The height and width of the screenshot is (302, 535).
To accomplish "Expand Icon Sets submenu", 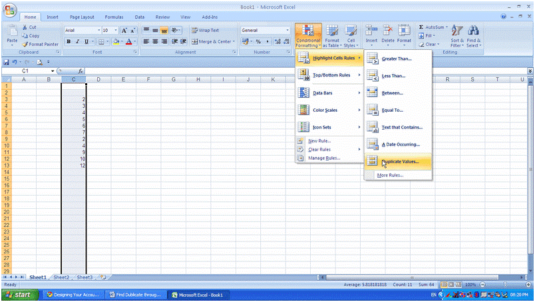I will (x=329, y=127).
